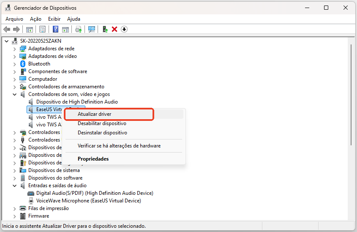Screen dimensions: 357x232
Task: Select VoiceWave Microphone (EaseUS Virtual Device)
Action: click(88, 201)
